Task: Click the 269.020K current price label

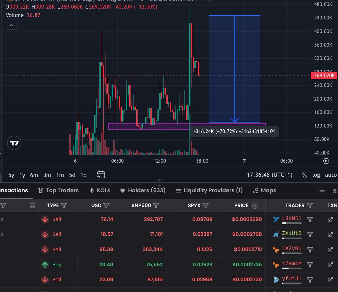Action: click(x=324, y=76)
